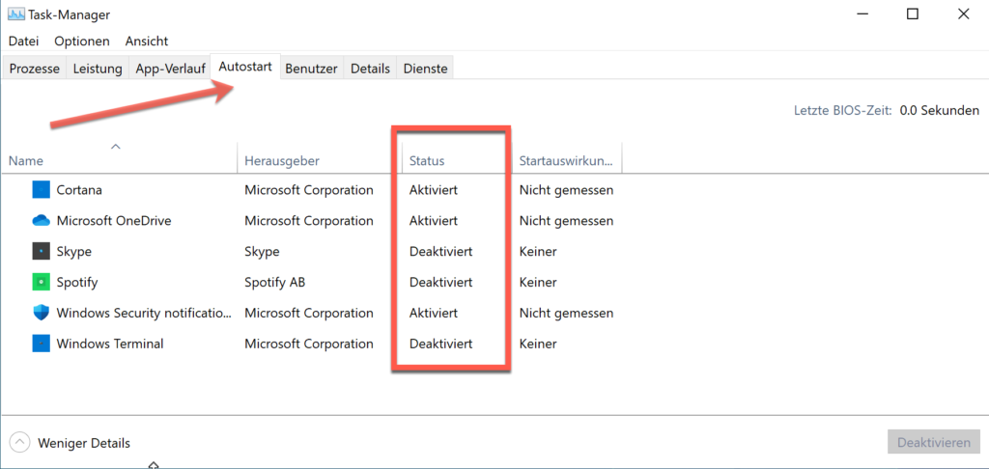The image size is (989, 469).
Task: Select the Cortana row name
Action: tap(79, 189)
